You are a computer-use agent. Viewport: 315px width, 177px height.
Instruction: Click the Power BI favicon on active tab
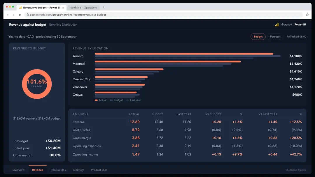(20, 8)
